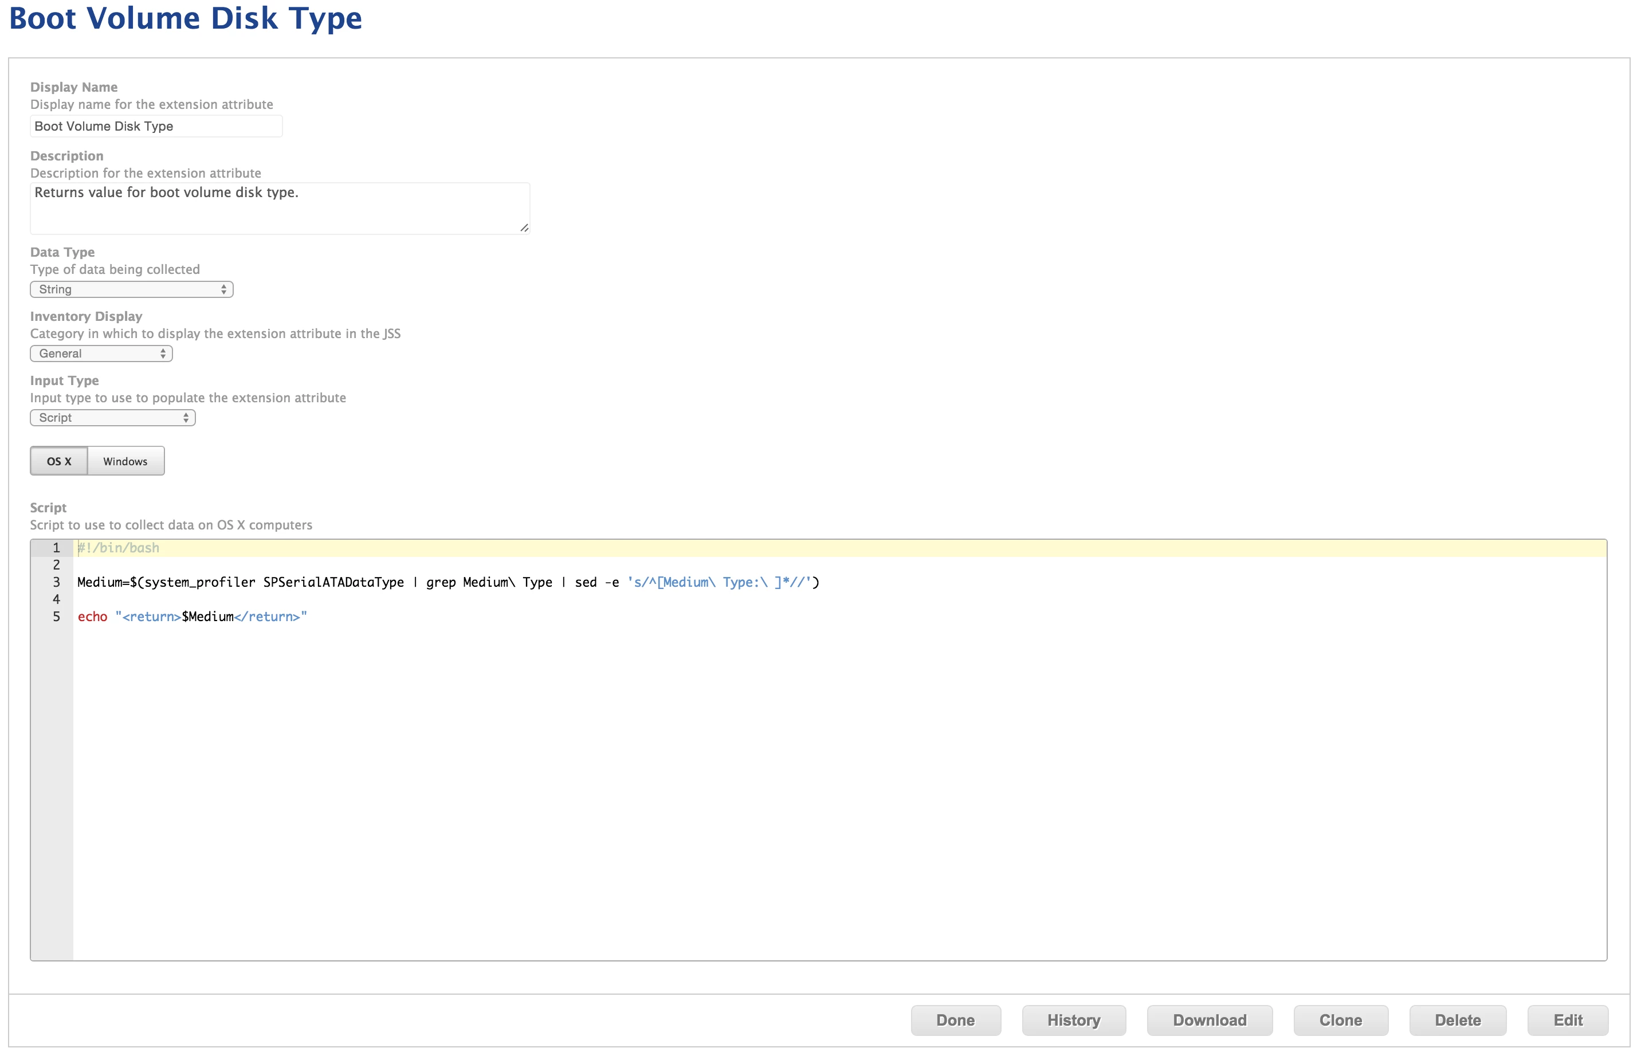The width and height of the screenshot is (1641, 1052).
Task: Delete the extension attribute
Action: [1457, 1020]
